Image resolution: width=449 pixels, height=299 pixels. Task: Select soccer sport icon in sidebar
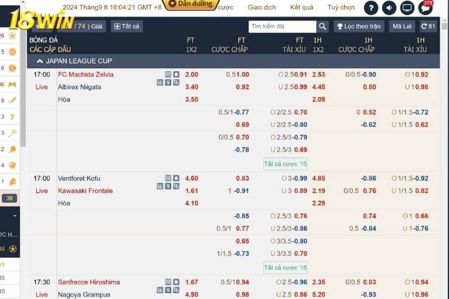pyautogui.click(x=13, y=36)
